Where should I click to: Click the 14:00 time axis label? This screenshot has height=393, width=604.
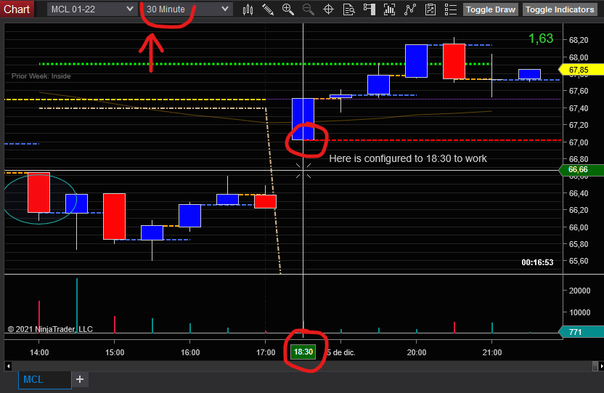pos(39,352)
